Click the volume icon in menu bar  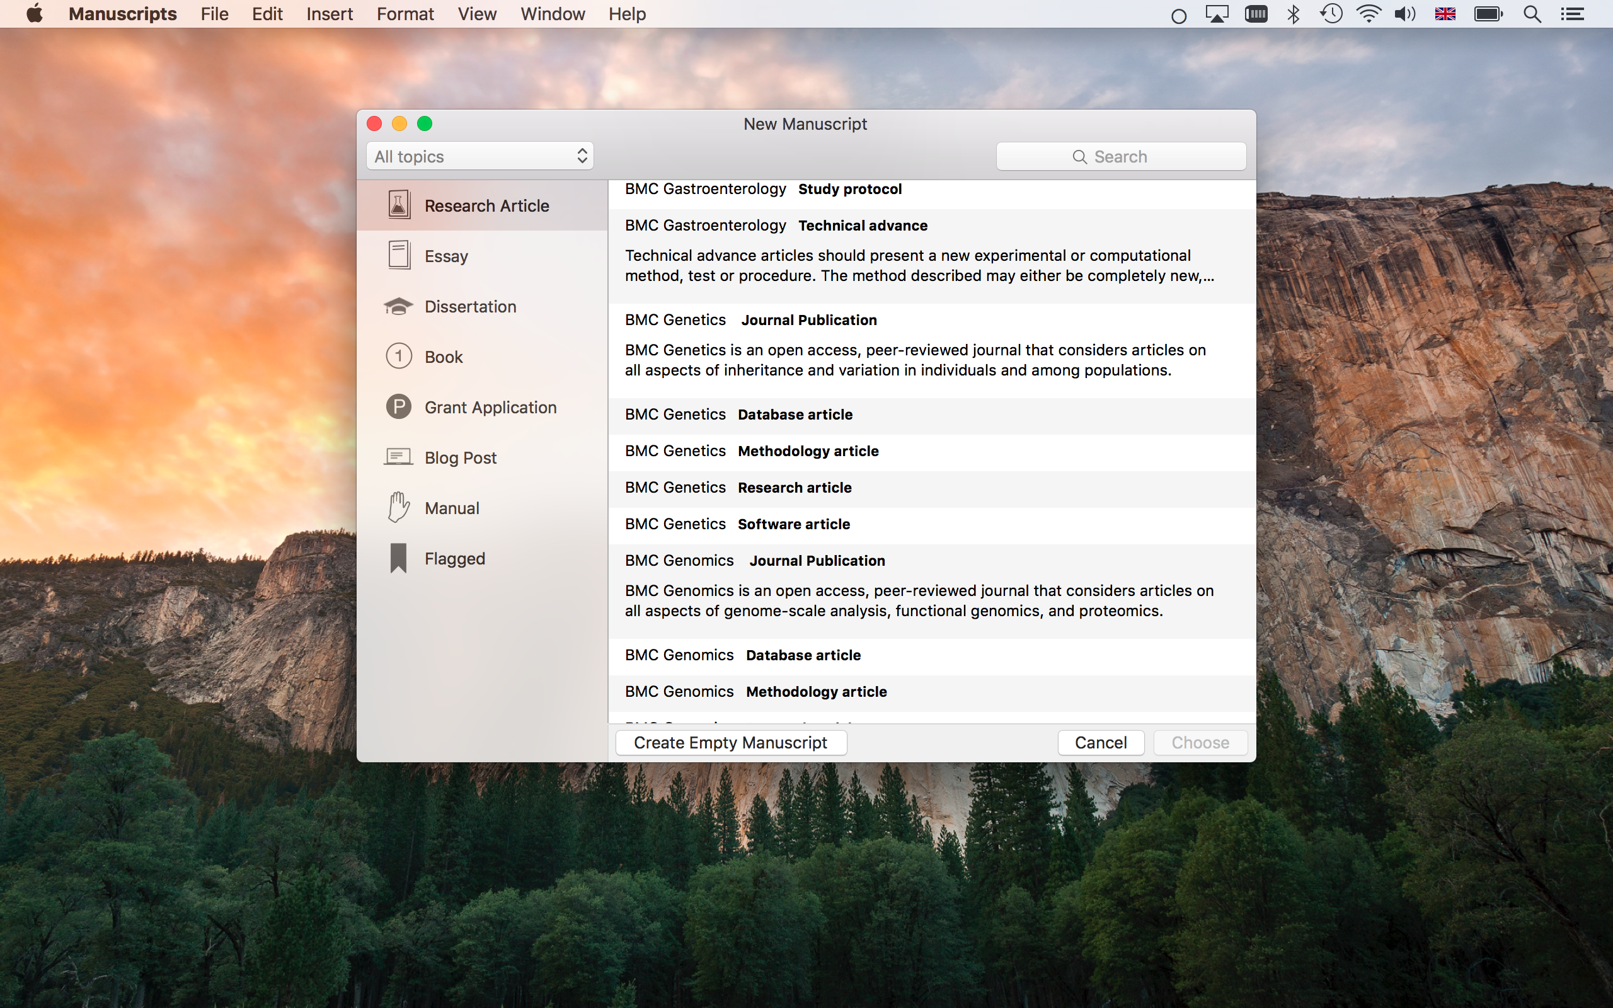click(x=1404, y=14)
